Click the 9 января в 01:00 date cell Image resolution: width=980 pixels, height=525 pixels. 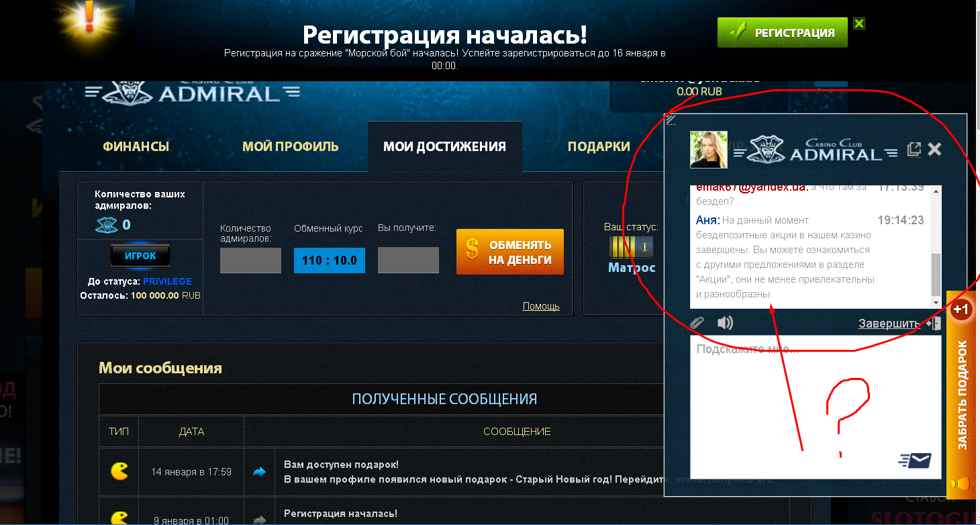click(x=191, y=520)
